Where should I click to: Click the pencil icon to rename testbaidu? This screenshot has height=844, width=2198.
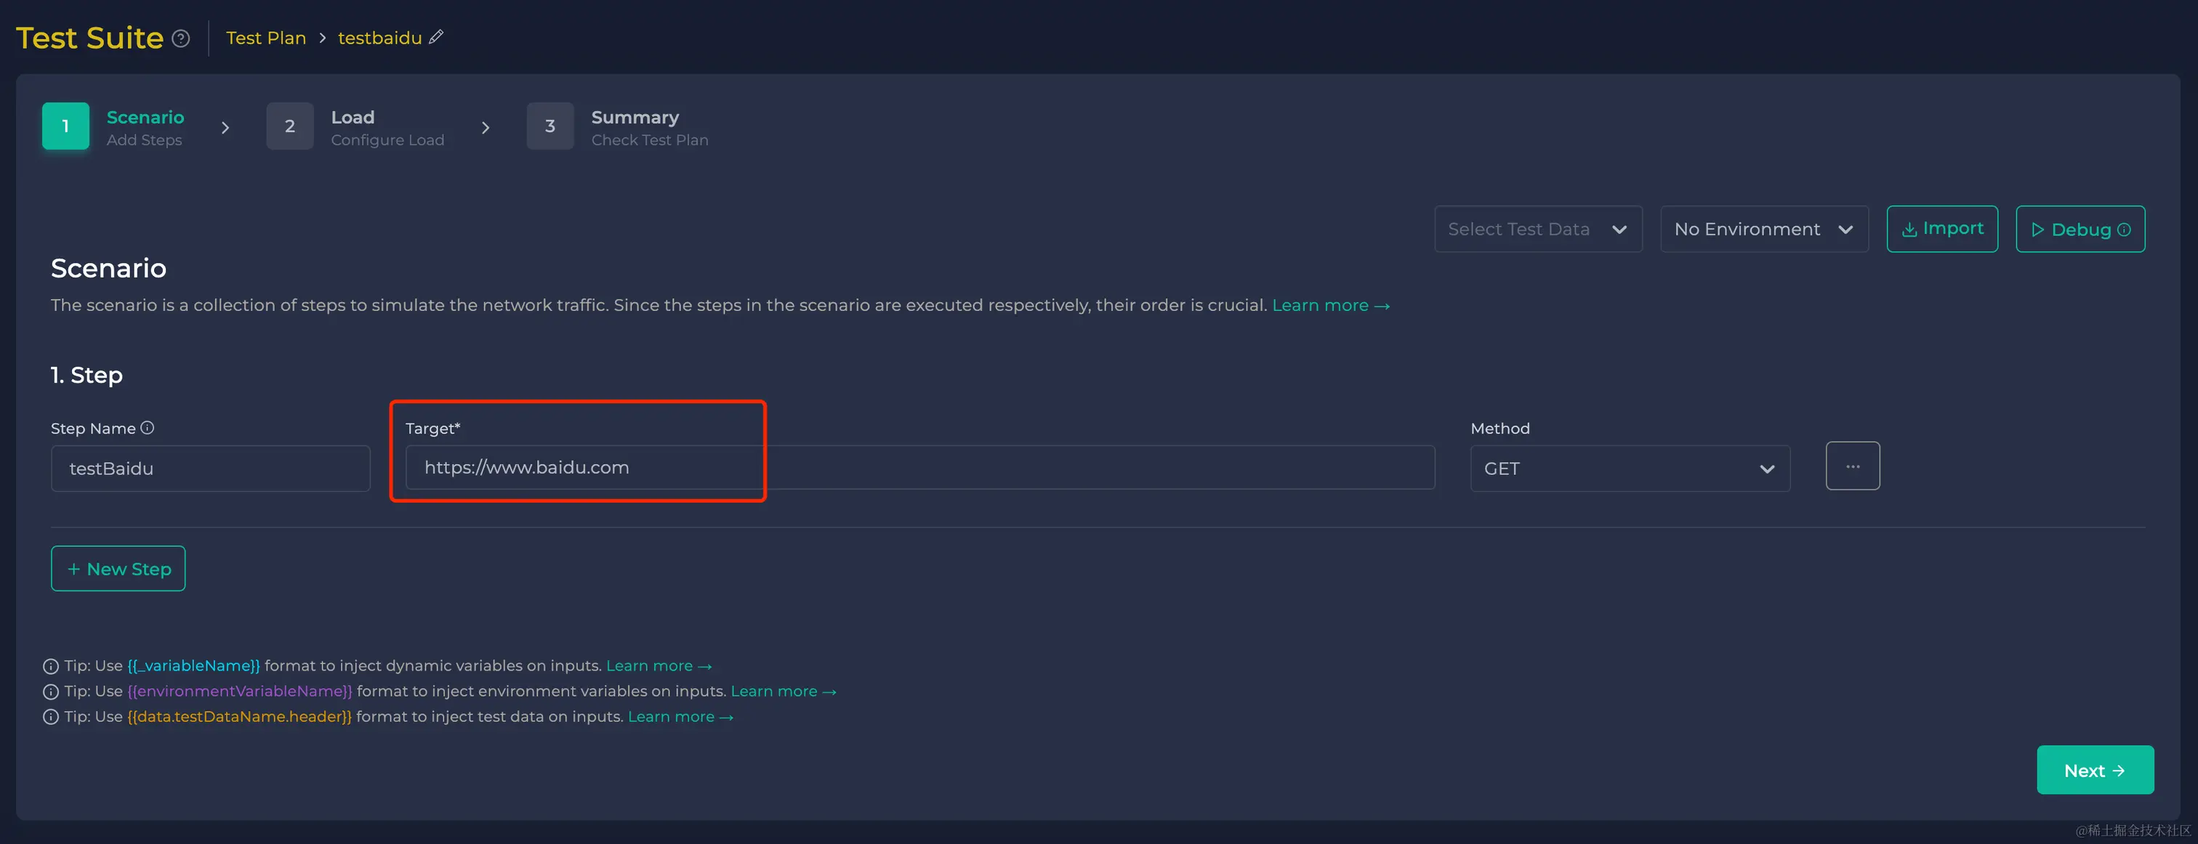click(436, 36)
